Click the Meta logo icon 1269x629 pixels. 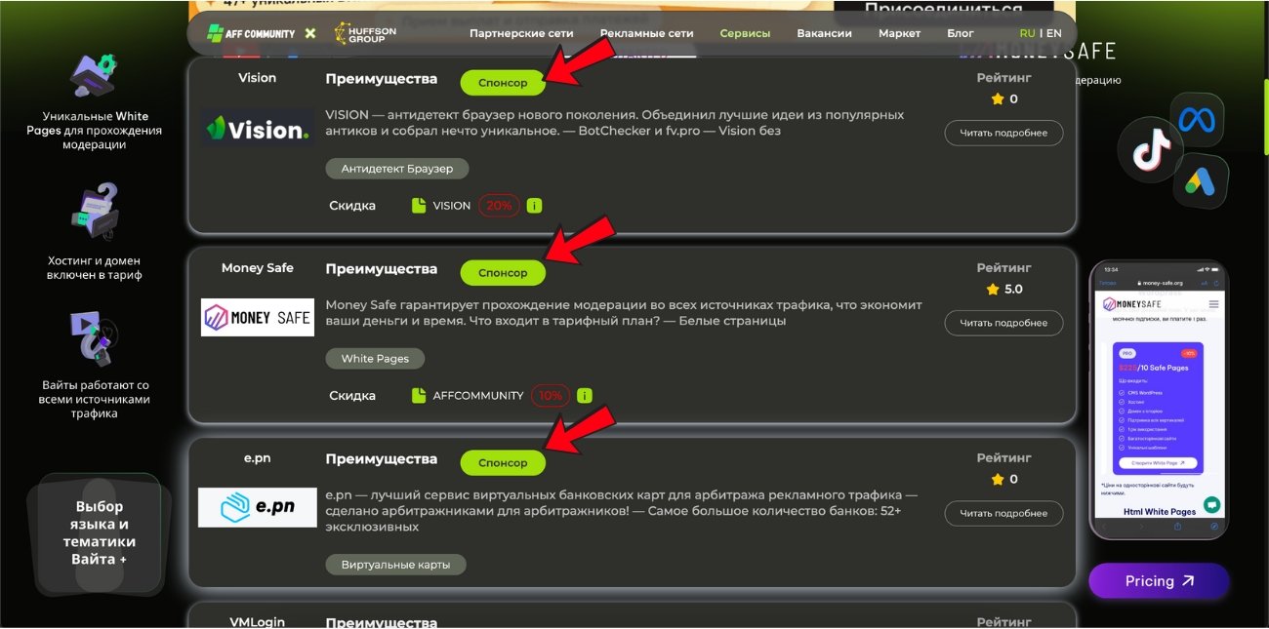[x=1198, y=117]
